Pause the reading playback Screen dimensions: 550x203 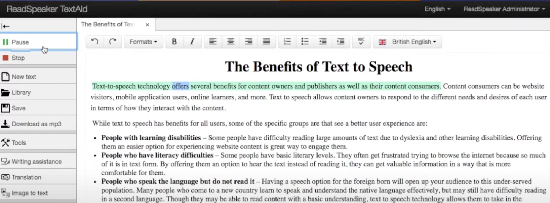pyautogui.click(x=38, y=42)
